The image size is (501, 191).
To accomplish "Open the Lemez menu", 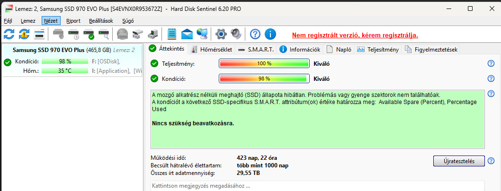I will [x=28, y=21].
